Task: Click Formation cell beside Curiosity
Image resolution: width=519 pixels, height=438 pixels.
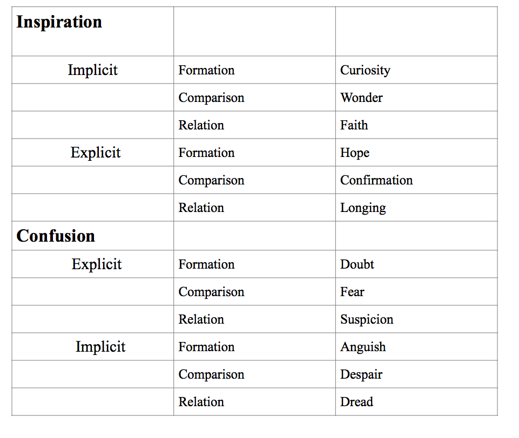Action: tap(254, 70)
